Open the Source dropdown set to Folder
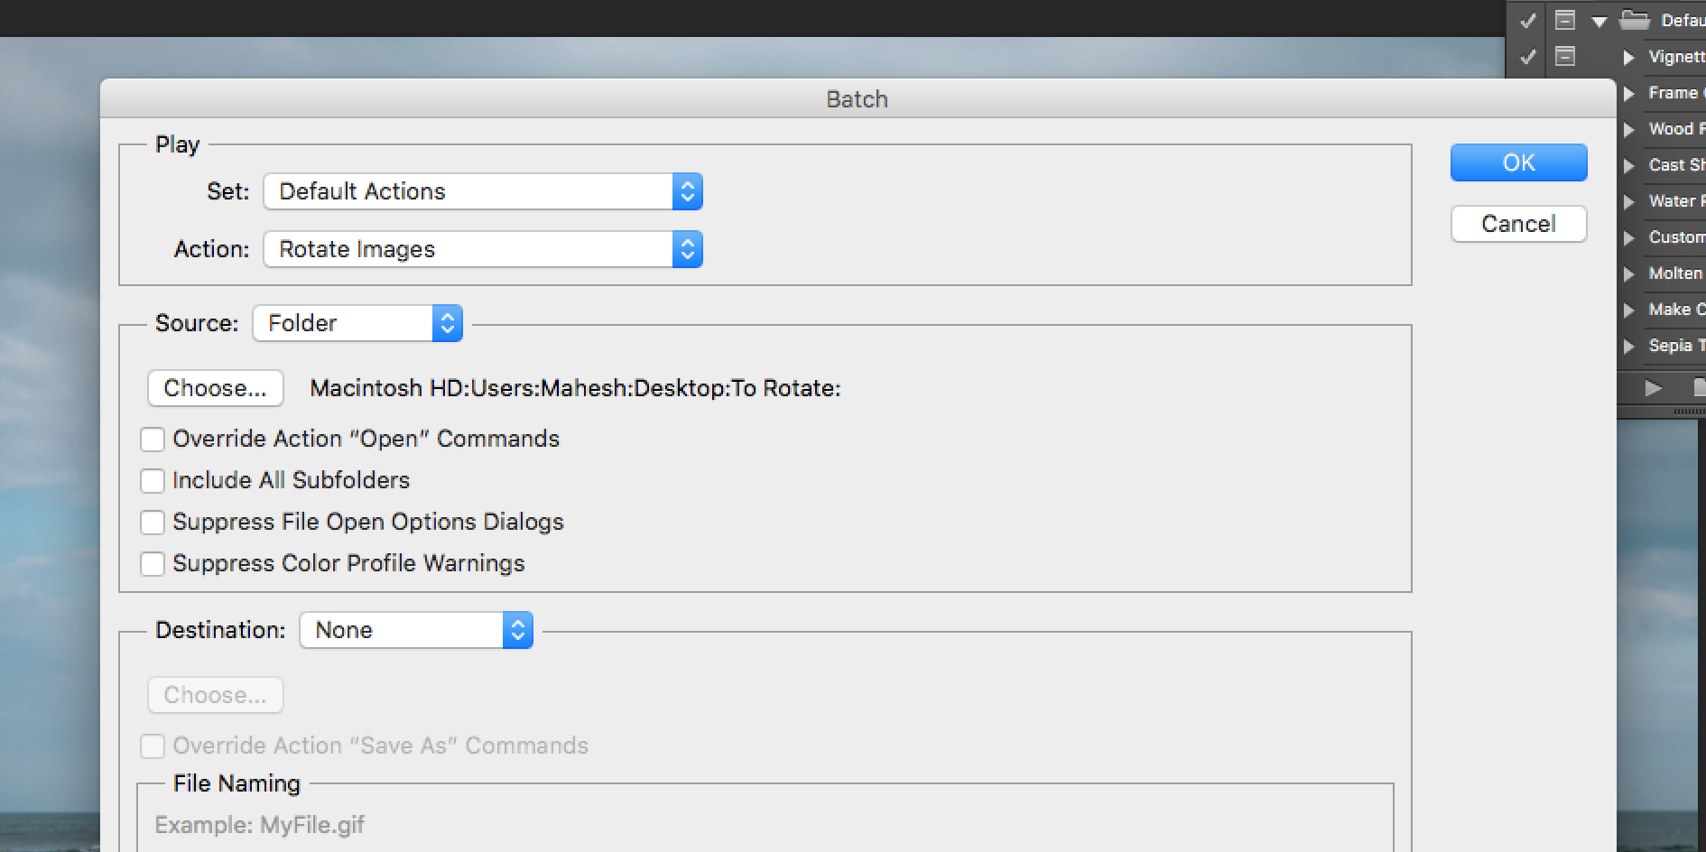 pyautogui.click(x=357, y=323)
